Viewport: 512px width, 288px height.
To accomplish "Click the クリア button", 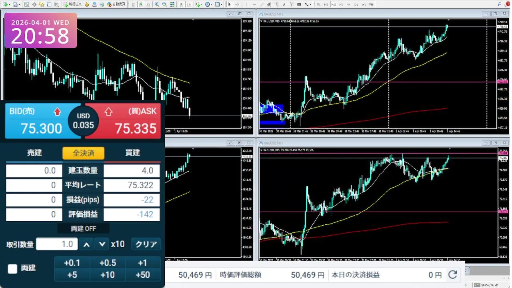I will click(146, 244).
